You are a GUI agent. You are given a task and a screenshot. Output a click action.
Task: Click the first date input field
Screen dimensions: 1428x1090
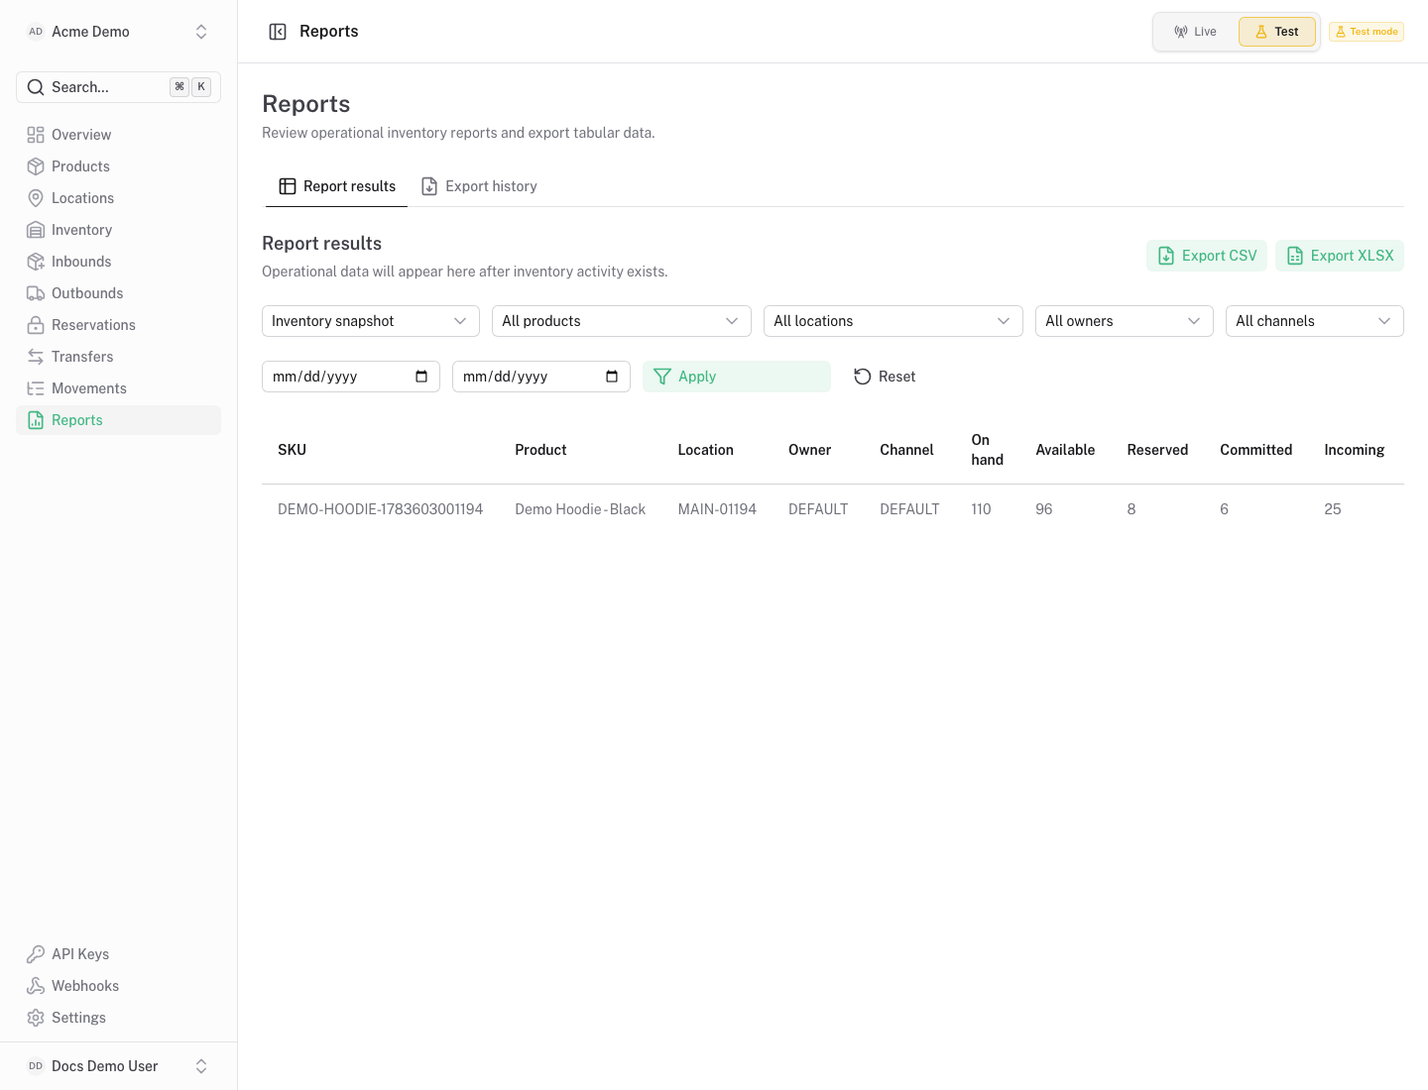[x=351, y=377]
